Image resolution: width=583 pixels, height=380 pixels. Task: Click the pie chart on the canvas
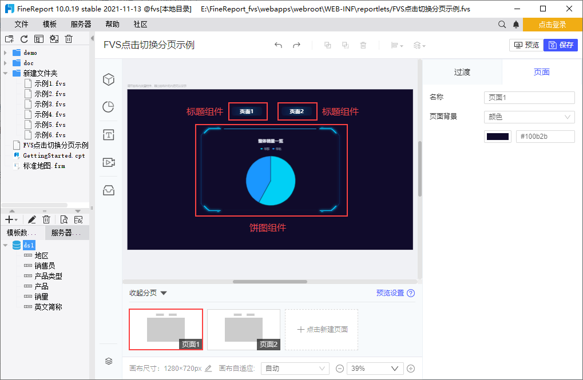[271, 181]
